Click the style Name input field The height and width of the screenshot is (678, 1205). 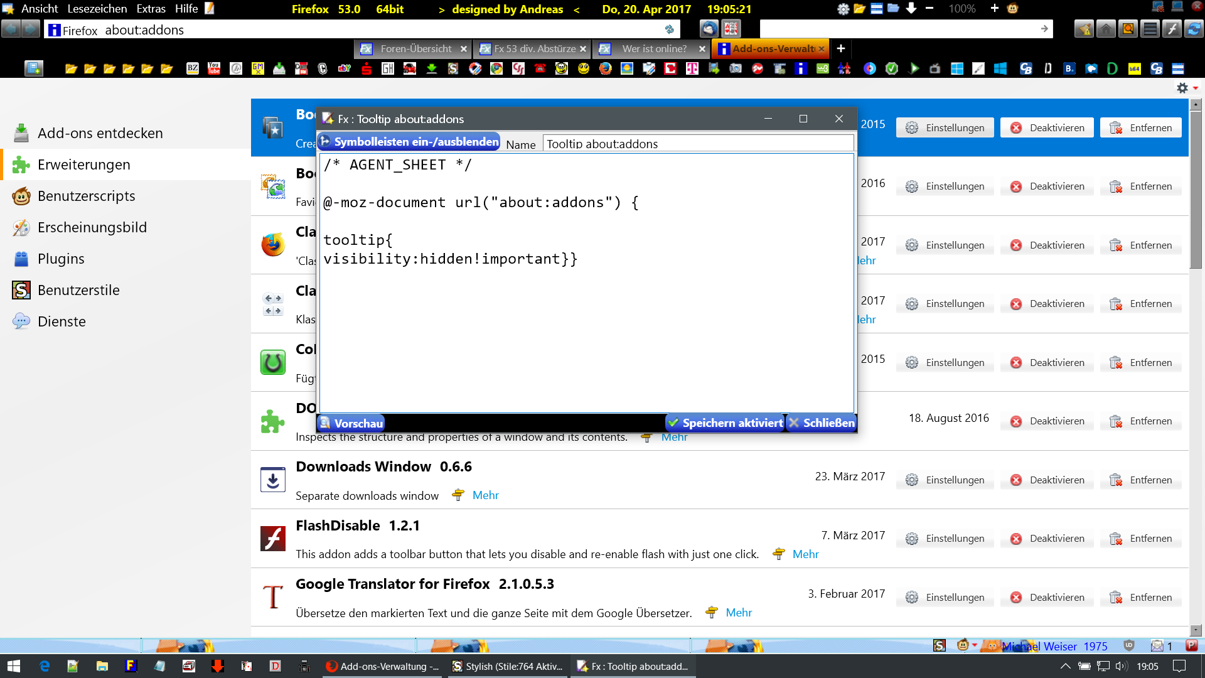697,144
